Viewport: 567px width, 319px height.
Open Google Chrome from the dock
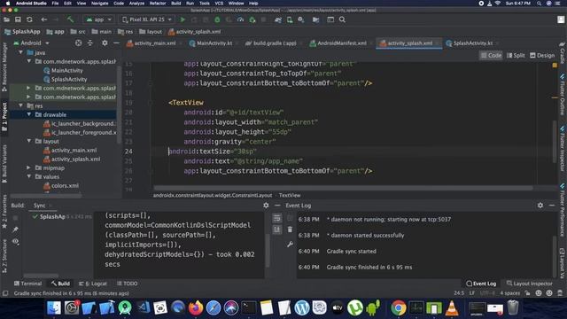pyautogui.click(x=398, y=307)
